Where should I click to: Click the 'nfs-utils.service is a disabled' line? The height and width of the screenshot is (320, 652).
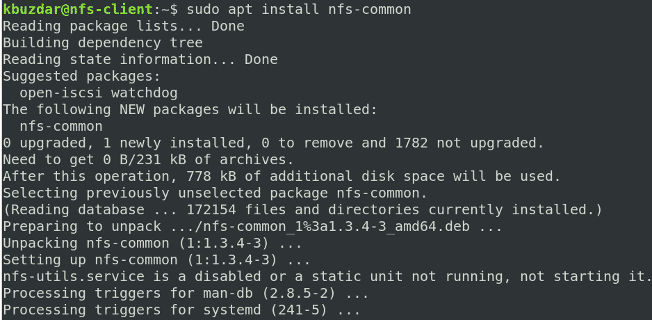(324, 276)
